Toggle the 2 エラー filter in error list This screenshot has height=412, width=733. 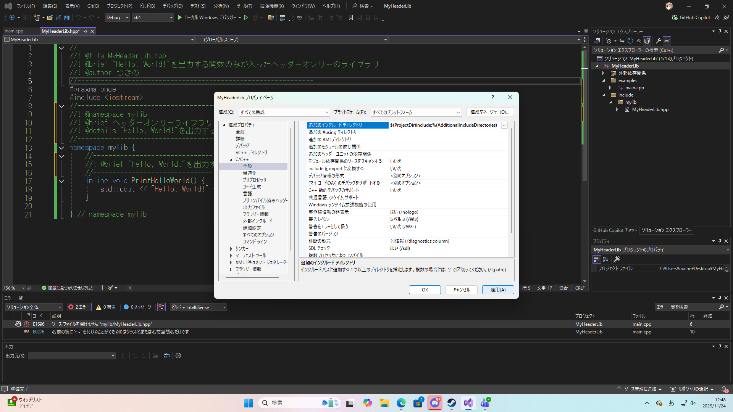click(x=79, y=307)
